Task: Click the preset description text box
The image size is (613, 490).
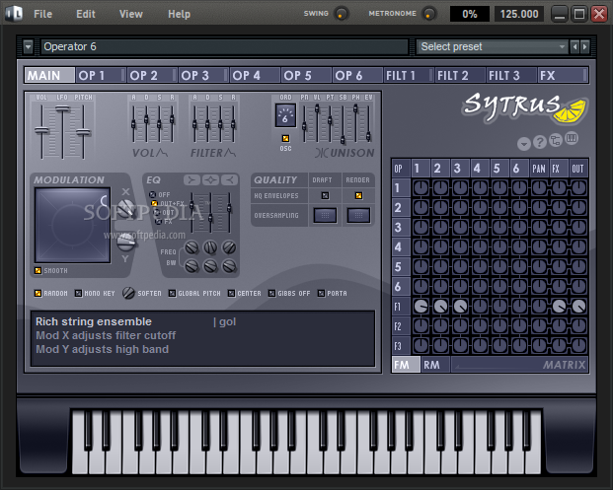Action: pos(203,338)
